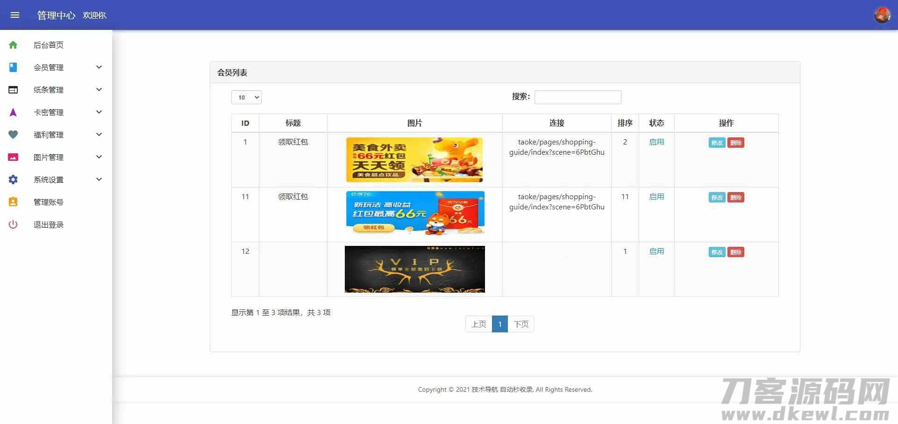The width and height of the screenshot is (898, 424).
Task: Toggle the 启用 status of record ID 1
Action: 656,142
